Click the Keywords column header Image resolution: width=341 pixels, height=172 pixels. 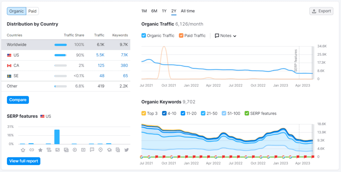pos(120,35)
